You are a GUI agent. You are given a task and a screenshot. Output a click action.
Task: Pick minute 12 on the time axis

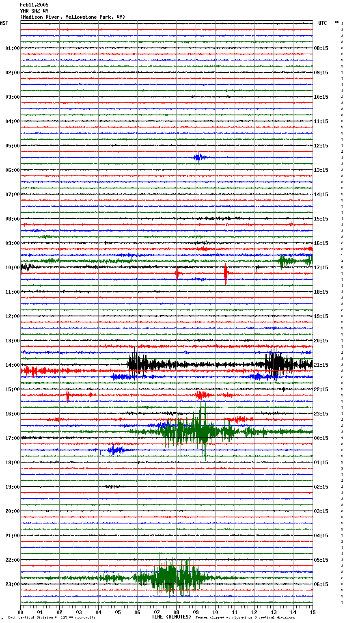click(x=254, y=612)
